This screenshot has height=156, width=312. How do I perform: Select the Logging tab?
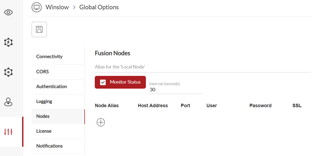(x=58, y=102)
